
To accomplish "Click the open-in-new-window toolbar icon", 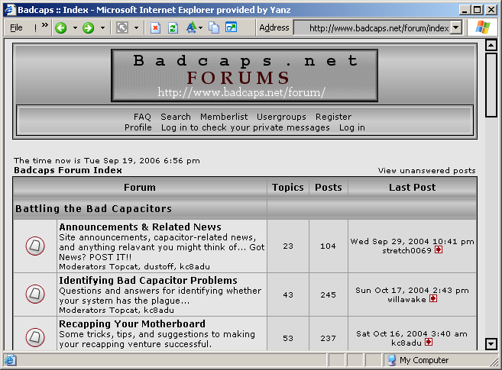I will 232,27.
